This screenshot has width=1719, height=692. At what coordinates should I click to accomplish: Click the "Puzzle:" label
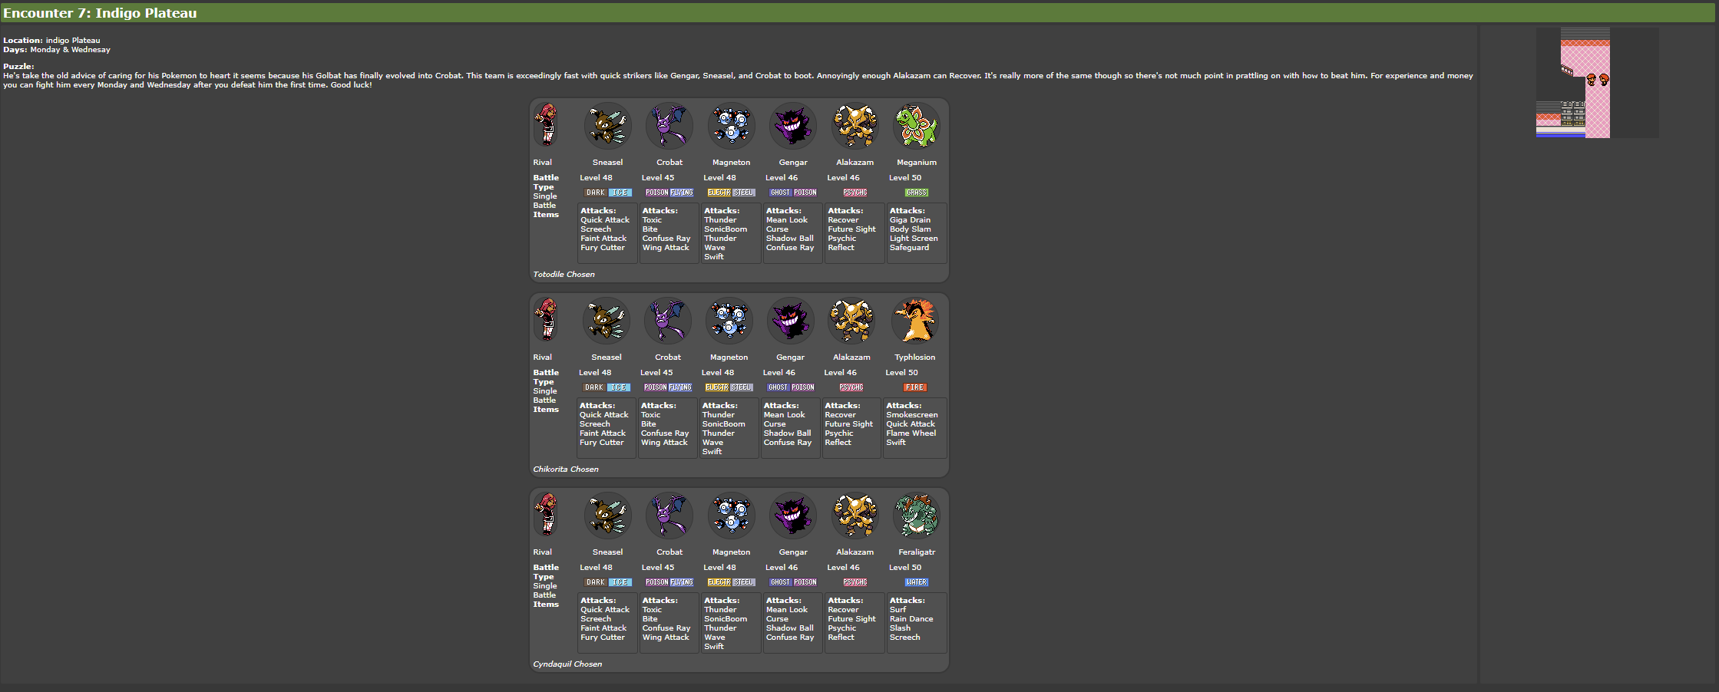coord(18,67)
